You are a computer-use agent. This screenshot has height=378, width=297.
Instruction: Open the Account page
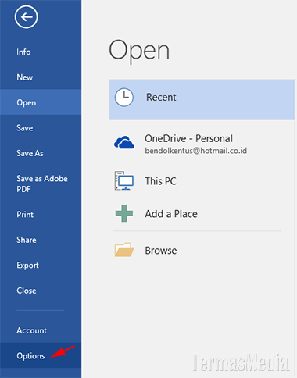click(41, 330)
